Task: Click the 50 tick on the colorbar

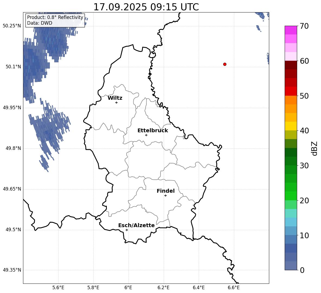Action: coord(304,96)
